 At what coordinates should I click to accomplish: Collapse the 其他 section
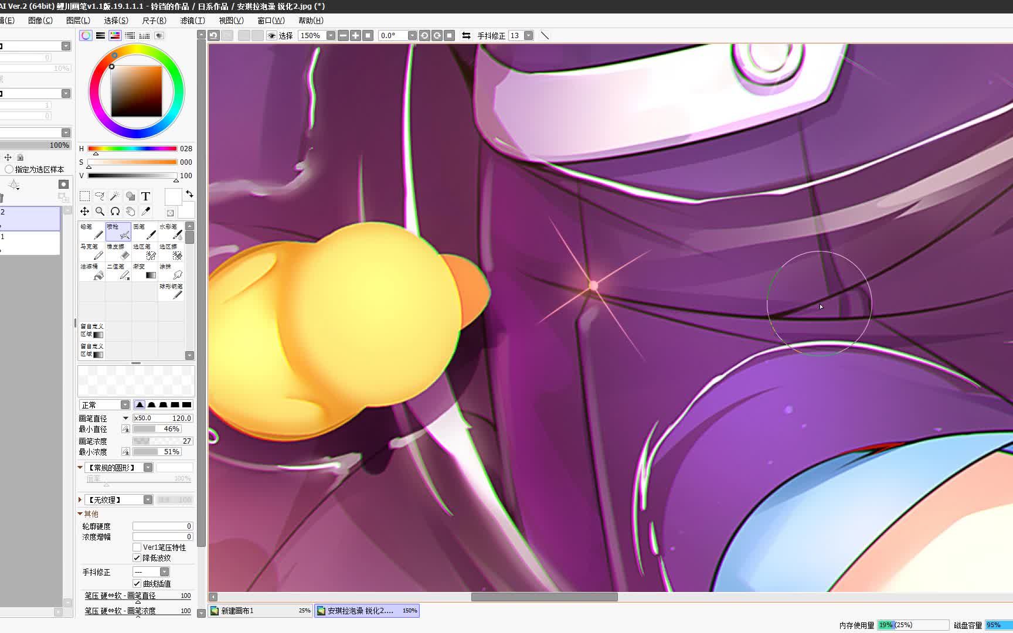(80, 514)
